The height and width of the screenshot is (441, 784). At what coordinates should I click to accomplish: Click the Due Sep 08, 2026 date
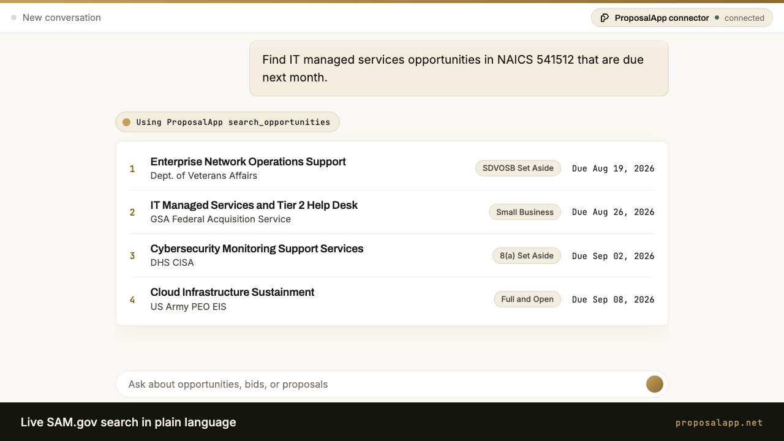coord(613,299)
